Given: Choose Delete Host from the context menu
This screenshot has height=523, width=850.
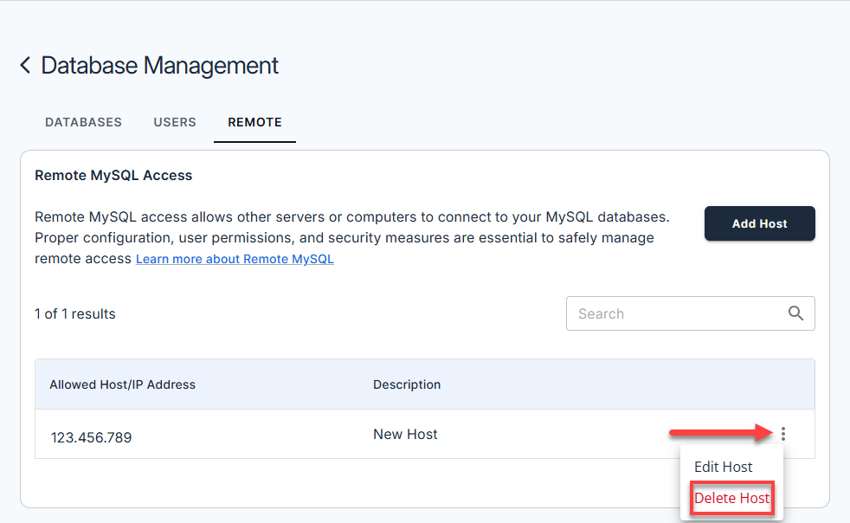Looking at the screenshot, I should [731, 499].
